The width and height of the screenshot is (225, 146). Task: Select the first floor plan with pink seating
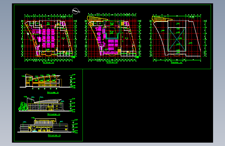(49, 38)
